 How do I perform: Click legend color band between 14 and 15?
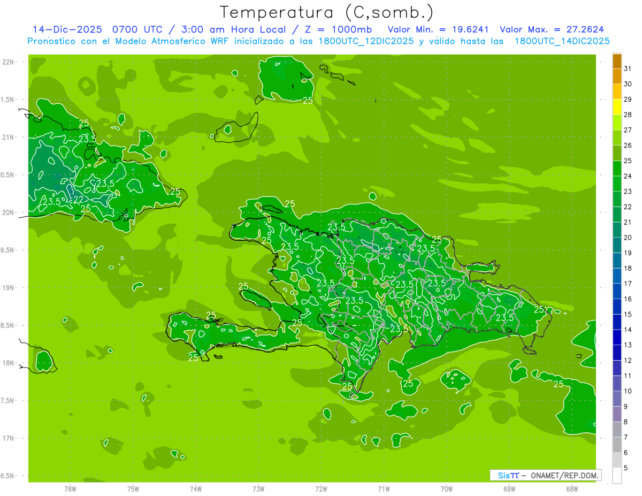[617, 322]
